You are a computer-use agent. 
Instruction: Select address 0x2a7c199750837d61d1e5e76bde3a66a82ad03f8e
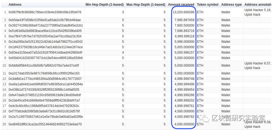point(46,117)
